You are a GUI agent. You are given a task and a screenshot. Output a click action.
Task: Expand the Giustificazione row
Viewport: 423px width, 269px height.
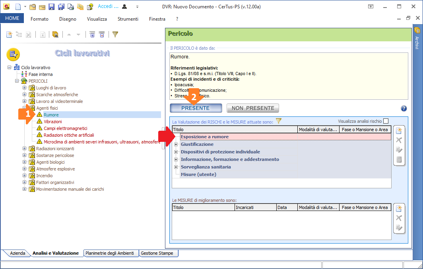tap(176, 144)
